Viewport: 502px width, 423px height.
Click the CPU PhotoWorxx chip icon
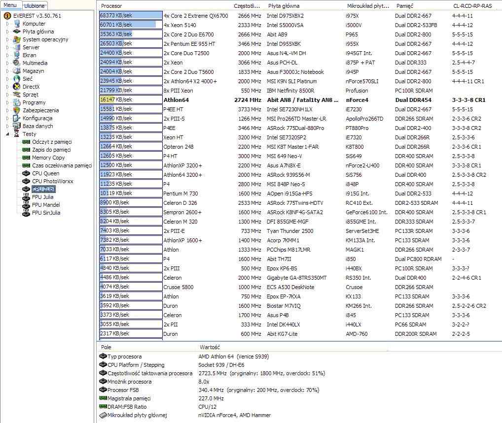point(26,181)
